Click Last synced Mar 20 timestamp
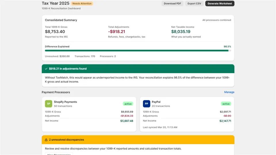The width and height of the screenshot is (276, 155). tap(160, 127)
